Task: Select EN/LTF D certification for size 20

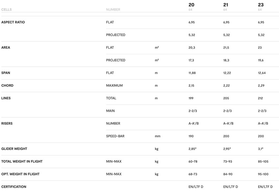Action: pos(196,187)
